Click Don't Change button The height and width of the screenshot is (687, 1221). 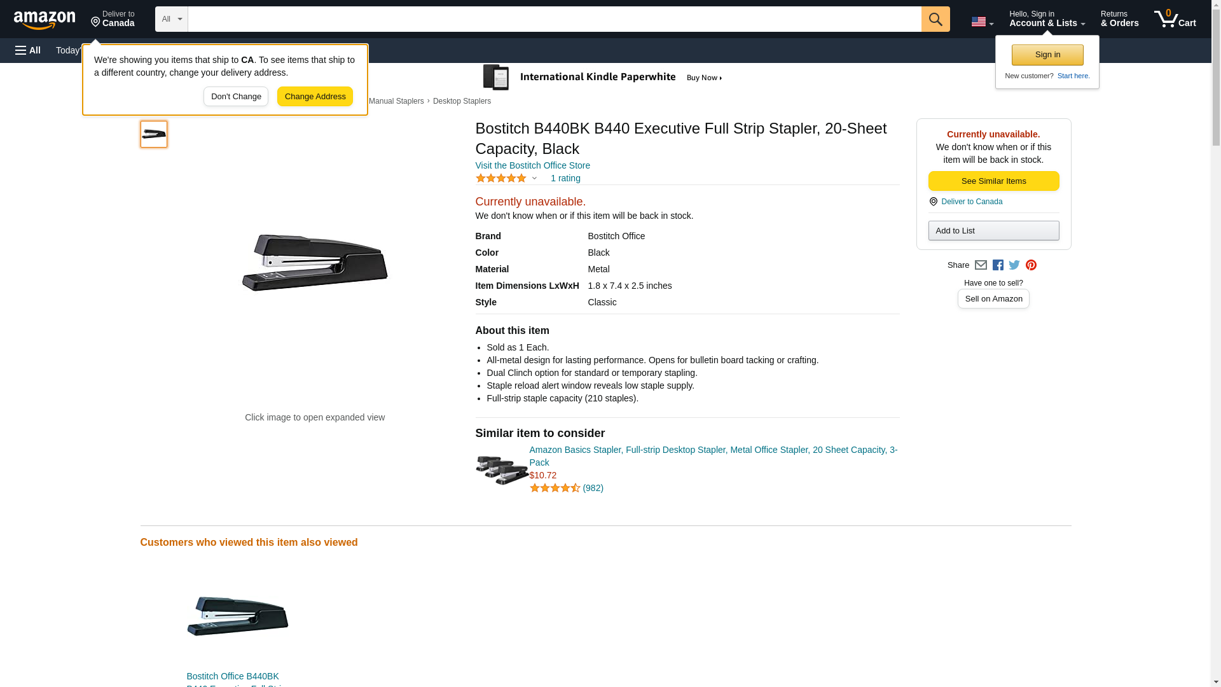pyautogui.click(x=236, y=97)
